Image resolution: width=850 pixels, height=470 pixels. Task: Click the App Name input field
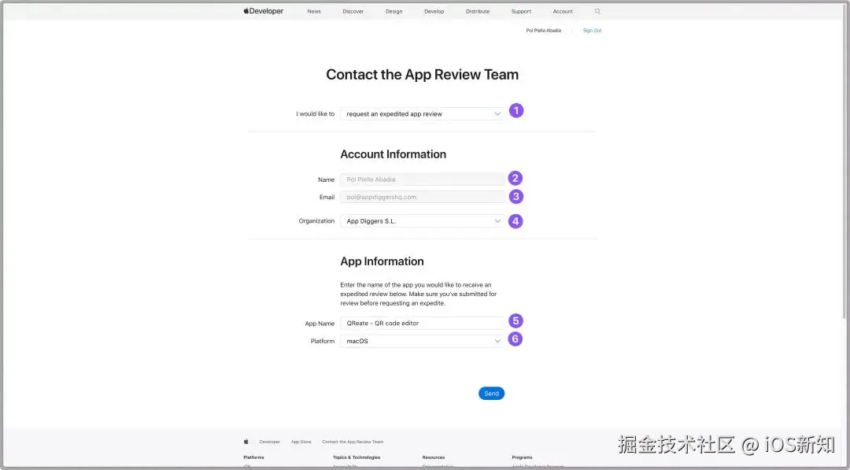423,323
